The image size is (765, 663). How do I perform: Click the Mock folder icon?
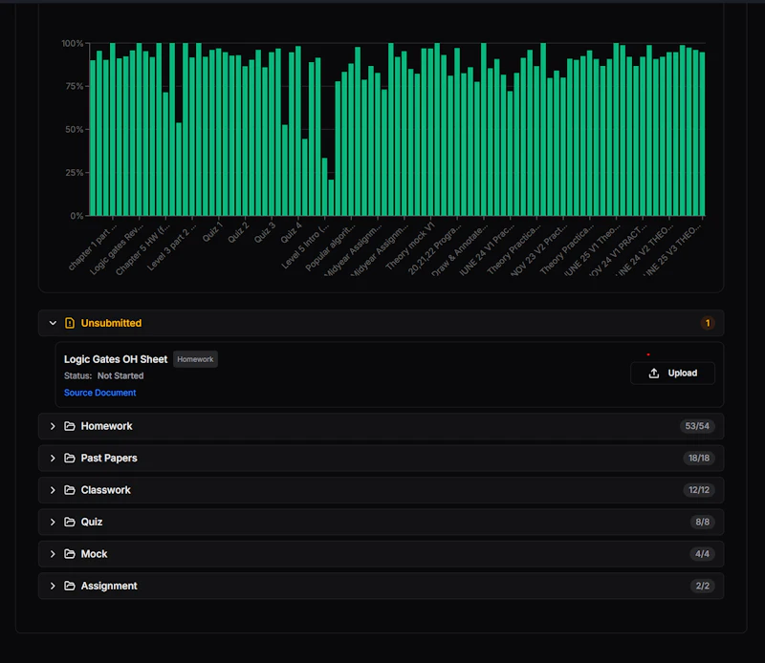(70, 554)
